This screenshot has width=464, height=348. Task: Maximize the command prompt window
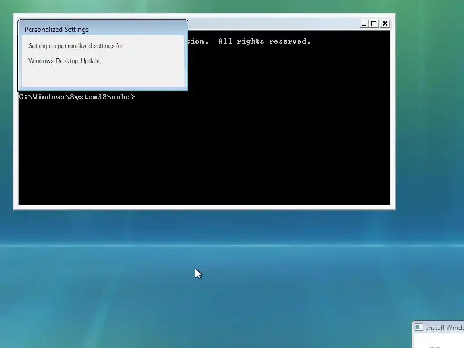click(x=374, y=24)
